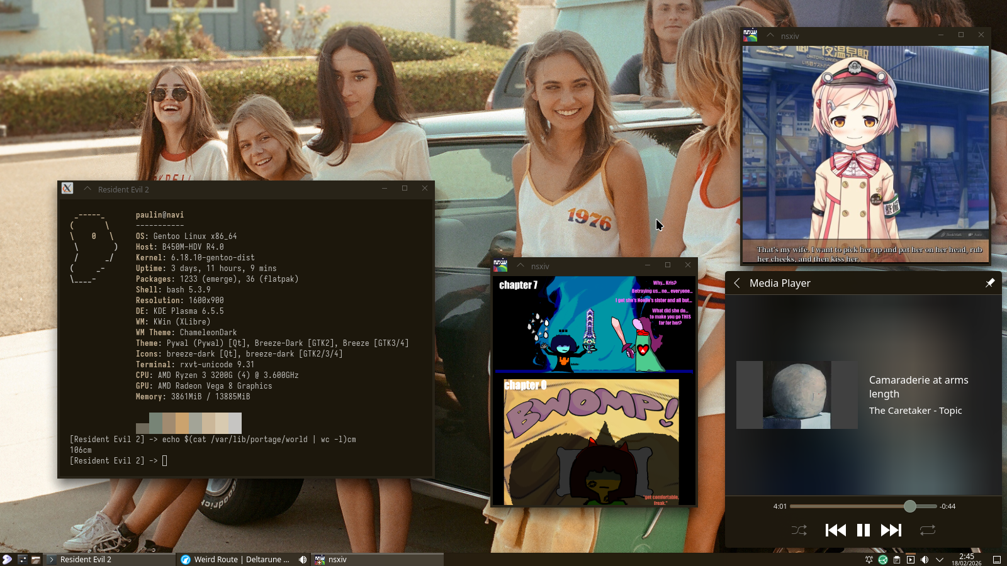Switch to nsxiv taskbar entry
Screen dimensions: 1007x566
[x=377, y=559]
